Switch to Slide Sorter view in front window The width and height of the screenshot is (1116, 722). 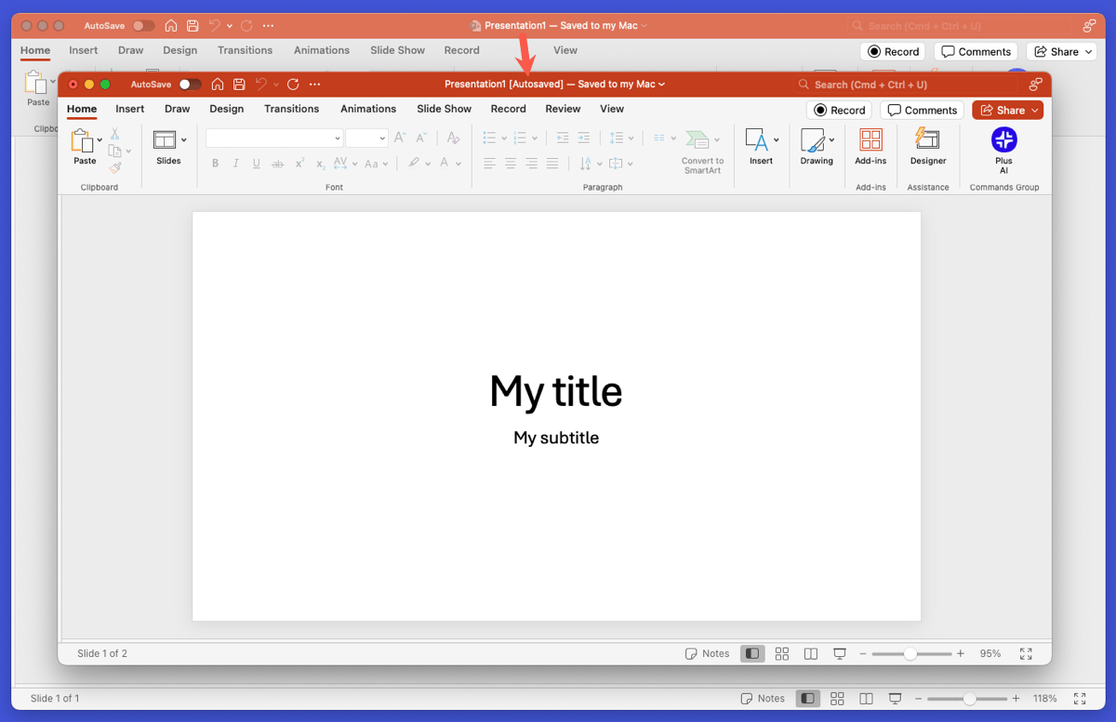[781, 654]
